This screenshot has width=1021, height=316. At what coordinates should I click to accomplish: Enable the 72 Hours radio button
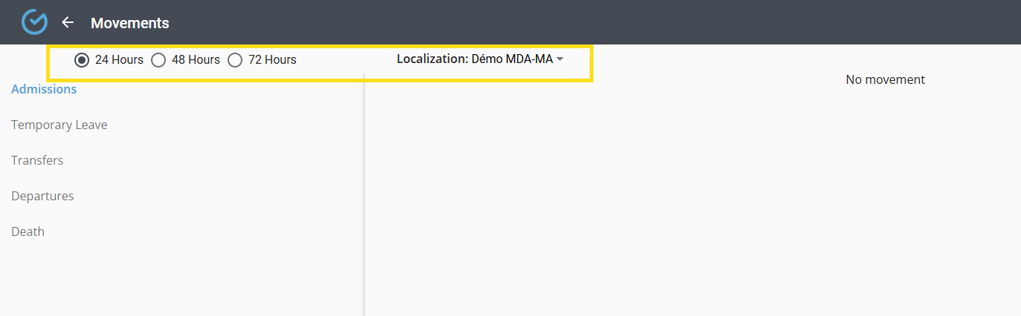tap(235, 60)
